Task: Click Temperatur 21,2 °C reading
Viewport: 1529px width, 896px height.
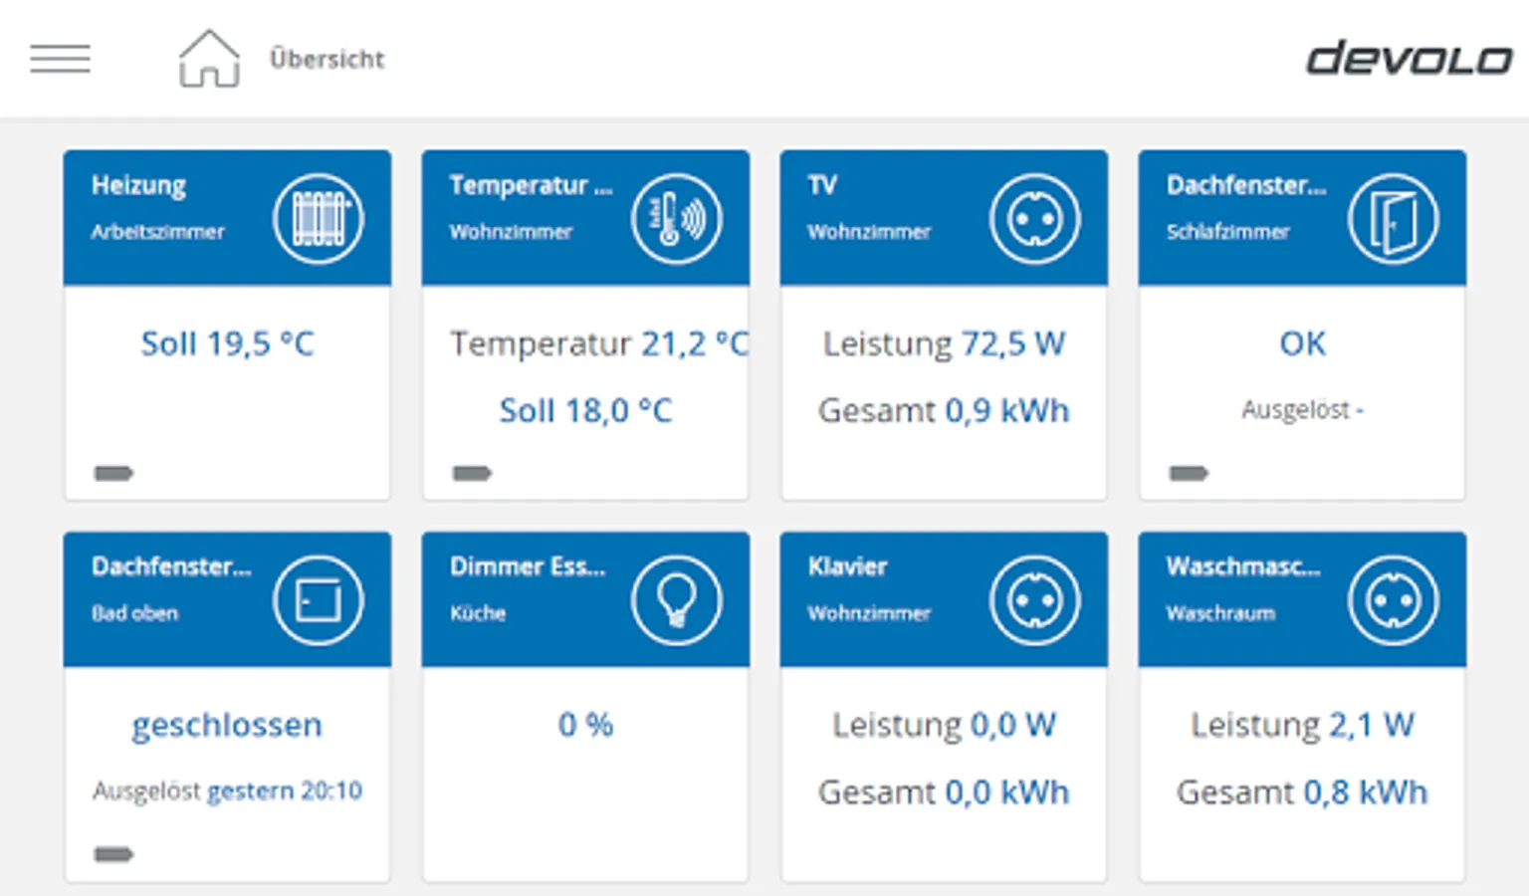Action: [599, 343]
